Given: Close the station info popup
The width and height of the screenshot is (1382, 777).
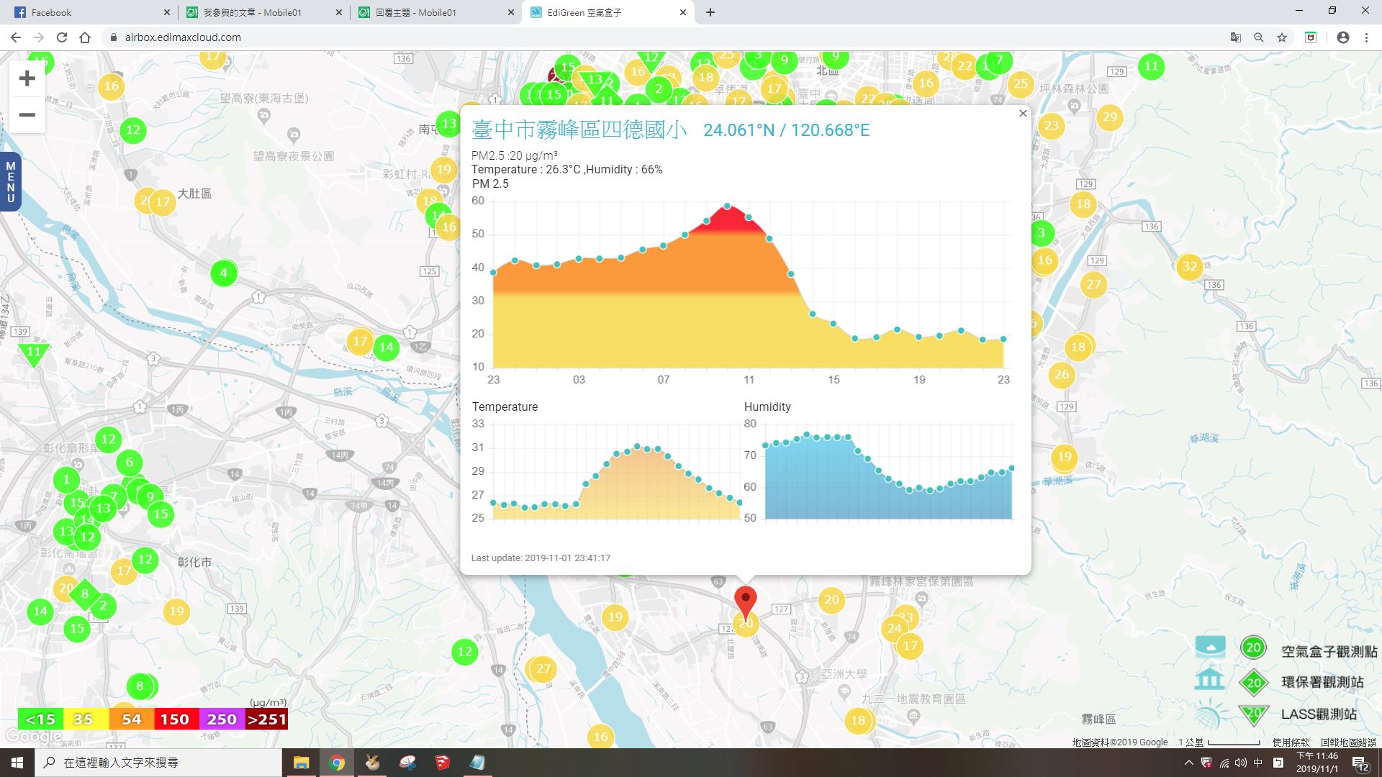Looking at the screenshot, I should click(x=1023, y=114).
